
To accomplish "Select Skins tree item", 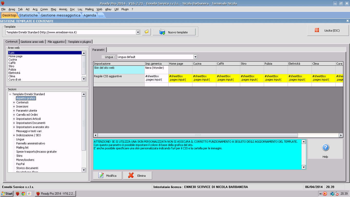I will coord(19,156).
